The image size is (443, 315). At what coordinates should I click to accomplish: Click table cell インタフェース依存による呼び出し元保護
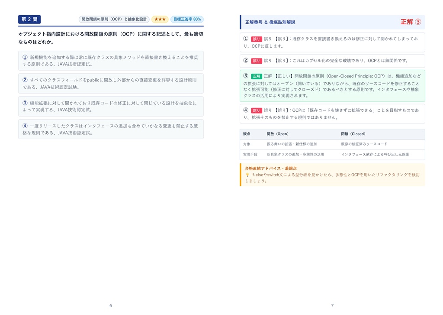pyautogui.click(x=375, y=155)
